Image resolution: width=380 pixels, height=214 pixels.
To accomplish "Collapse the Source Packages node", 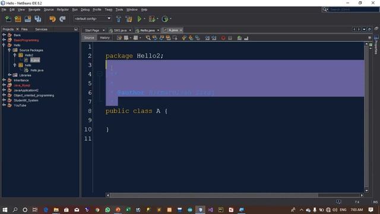I will pyautogui.click(x=9, y=50).
